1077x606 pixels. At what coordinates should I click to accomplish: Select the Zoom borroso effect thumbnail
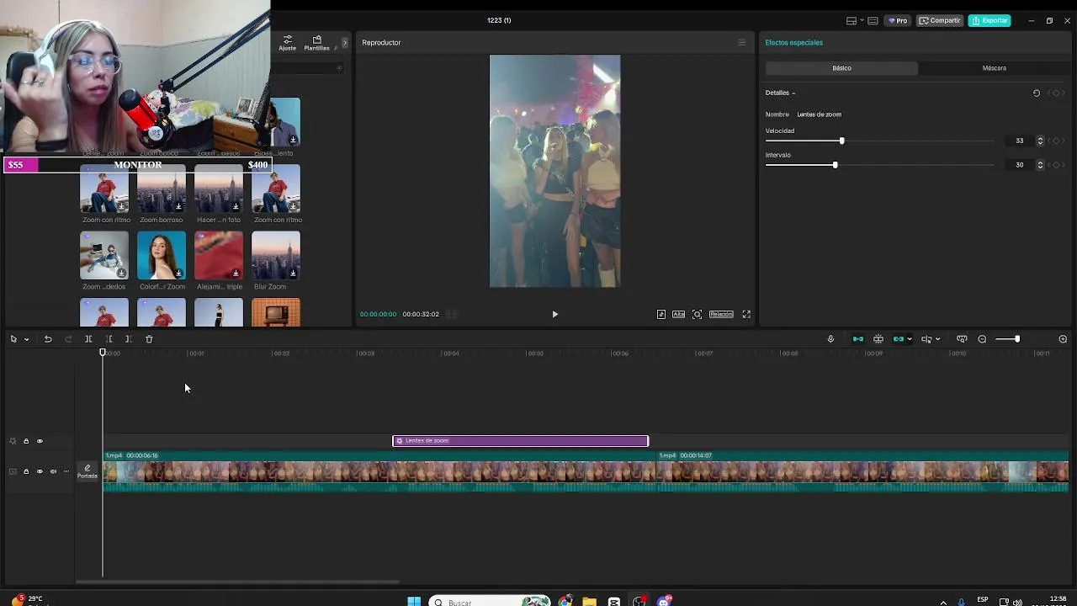coord(162,189)
